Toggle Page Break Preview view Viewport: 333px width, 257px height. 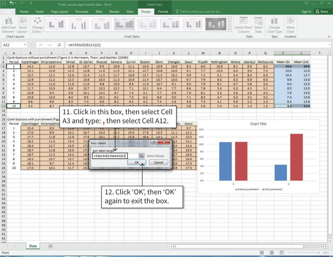click(282, 253)
